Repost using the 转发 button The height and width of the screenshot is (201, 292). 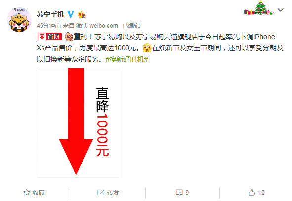click(x=108, y=192)
